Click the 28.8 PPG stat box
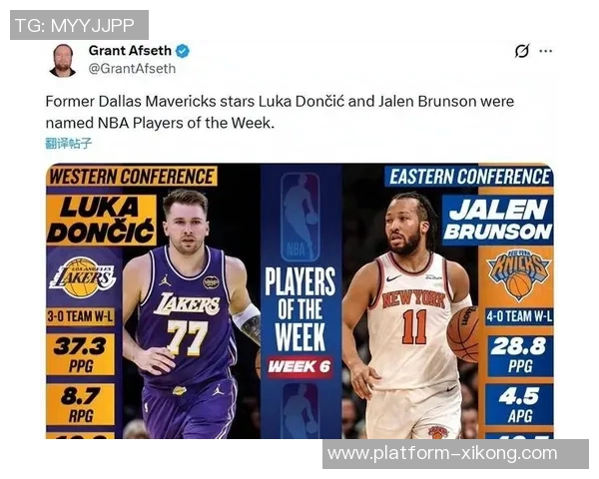Viewport: 599px width, 479px height. [519, 355]
